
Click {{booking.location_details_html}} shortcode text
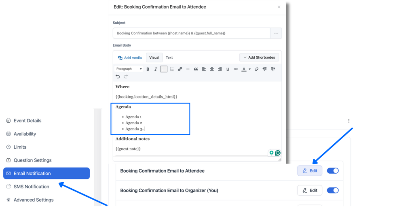146,97
